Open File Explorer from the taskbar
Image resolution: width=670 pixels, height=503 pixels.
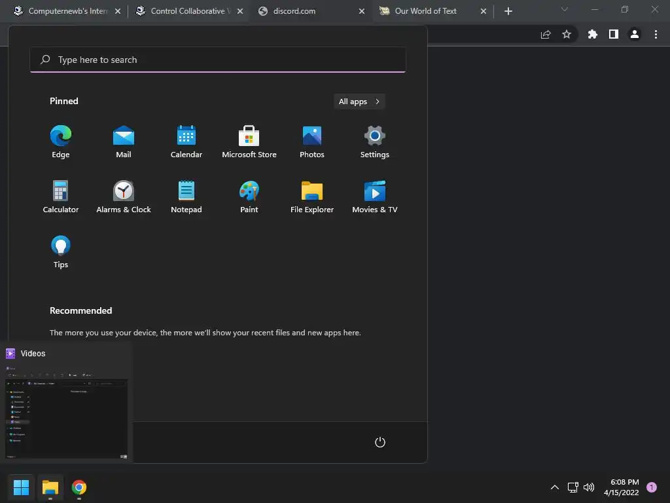tap(50, 487)
